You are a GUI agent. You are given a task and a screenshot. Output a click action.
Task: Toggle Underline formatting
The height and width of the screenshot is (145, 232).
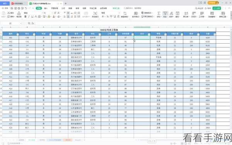(32, 17)
